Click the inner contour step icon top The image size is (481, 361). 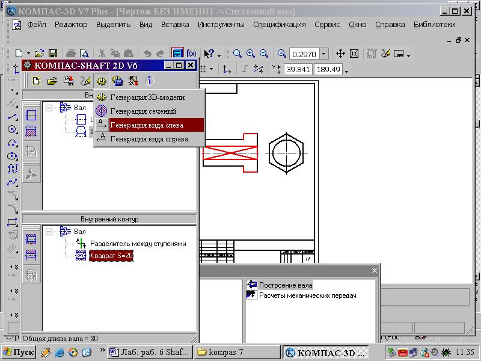(31, 239)
